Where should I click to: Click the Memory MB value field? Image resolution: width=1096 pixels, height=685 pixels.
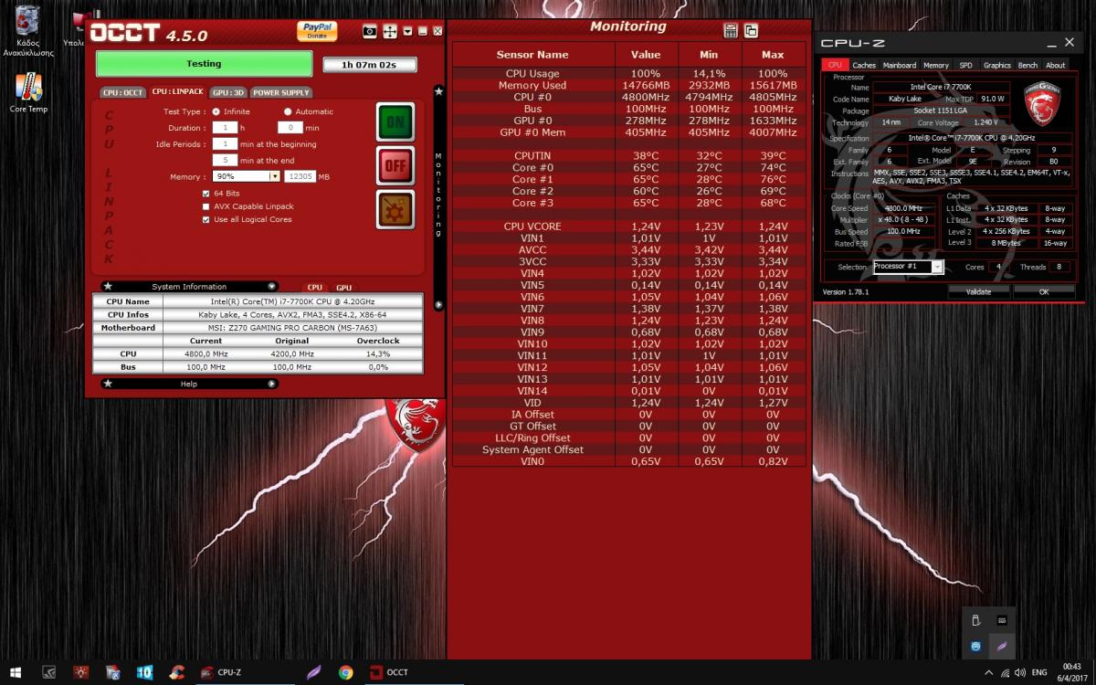tap(300, 176)
